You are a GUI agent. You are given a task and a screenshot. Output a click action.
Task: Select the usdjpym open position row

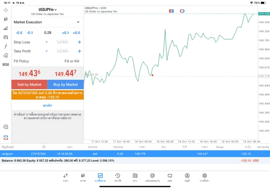click(135, 153)
